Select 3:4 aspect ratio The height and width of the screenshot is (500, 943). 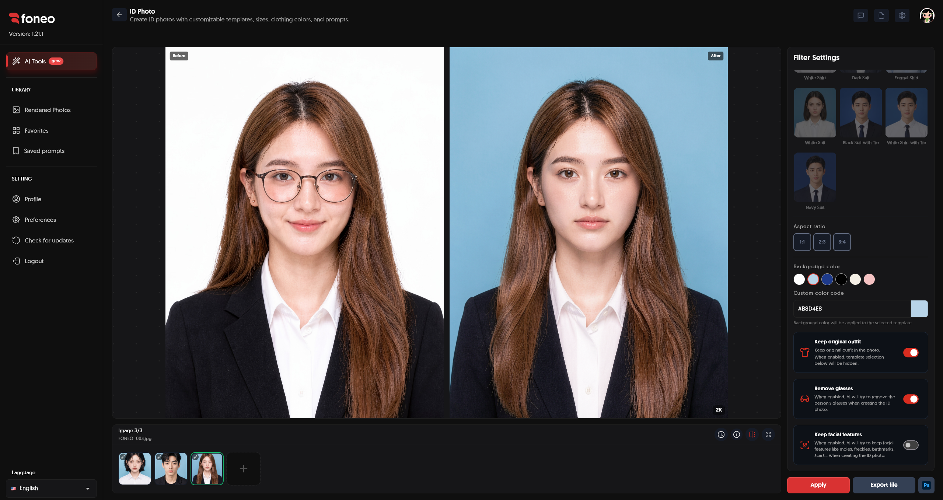pyautogui.click(x=842, y=242)
